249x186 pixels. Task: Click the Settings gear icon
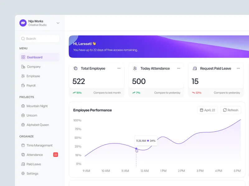click(23, 173)
